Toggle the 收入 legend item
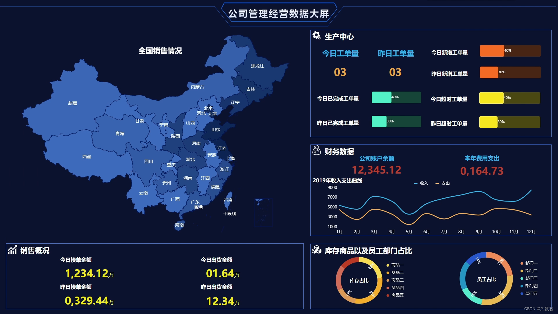 tap(421, 183)
